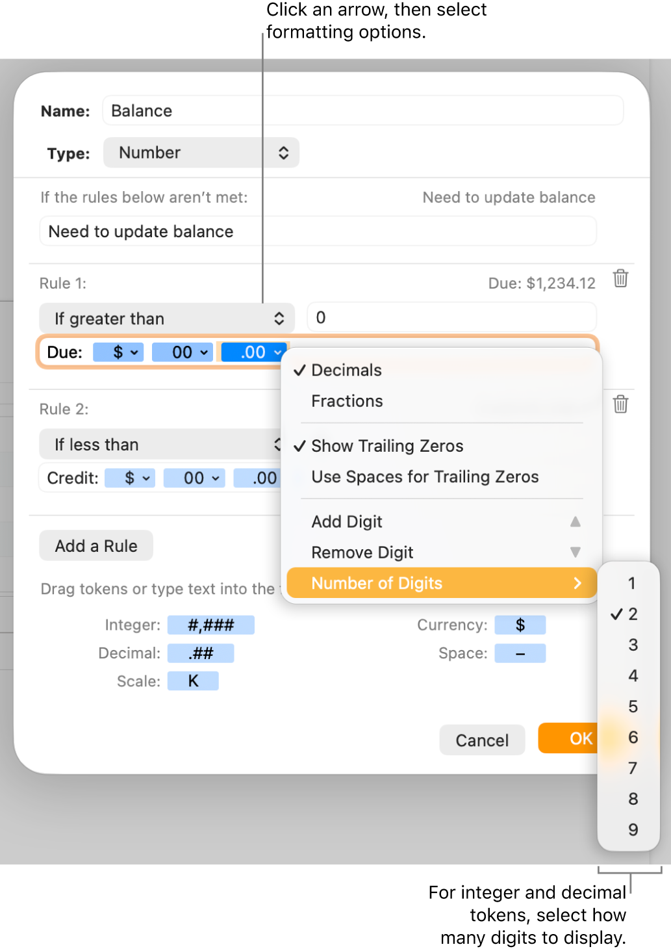Click the Scale K token

pyautogui.click(x=193, y=681)
